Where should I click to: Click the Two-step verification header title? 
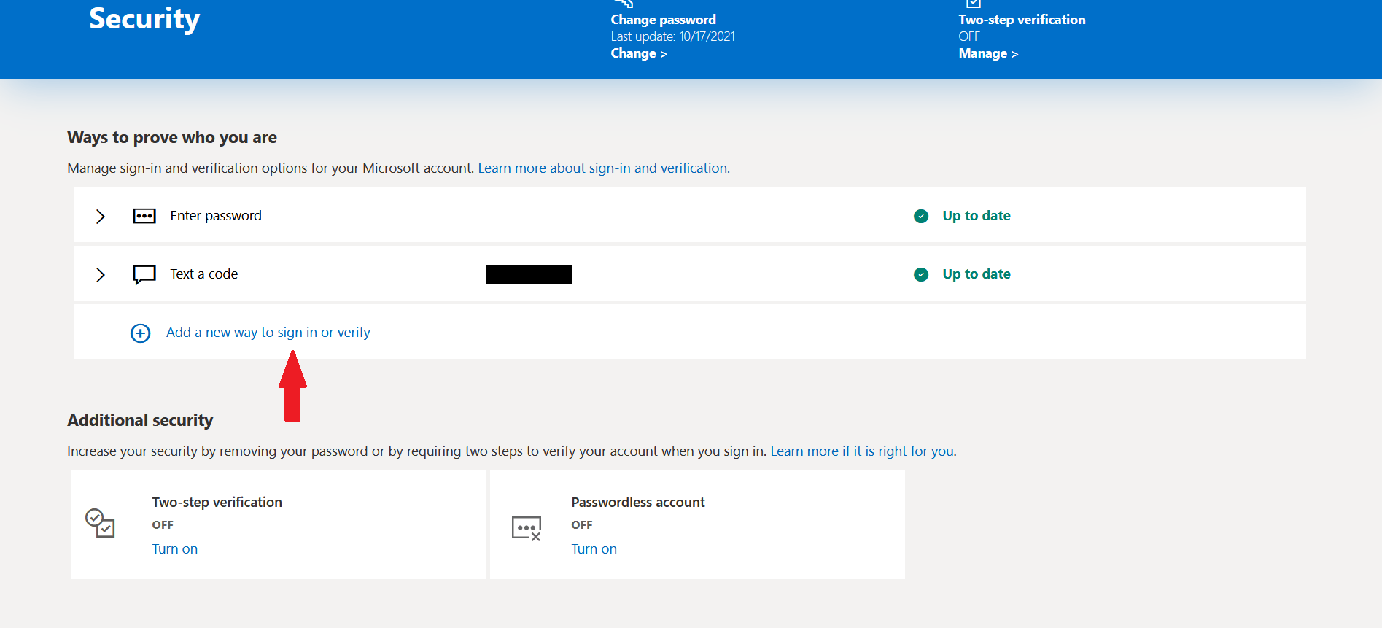[1022, 20]
